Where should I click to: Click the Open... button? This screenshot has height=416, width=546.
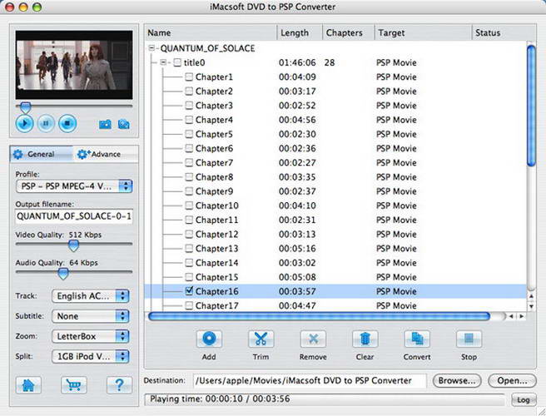(512, 380)
